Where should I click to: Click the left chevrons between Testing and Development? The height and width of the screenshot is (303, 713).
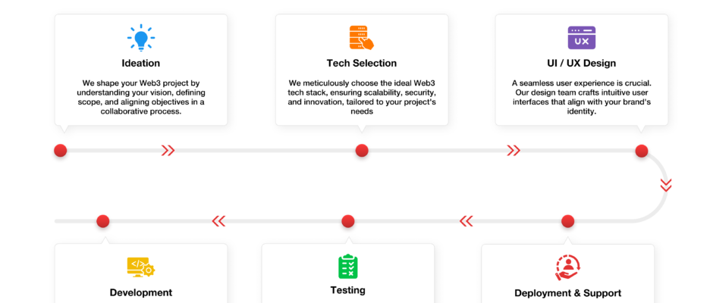click(218, 221)
